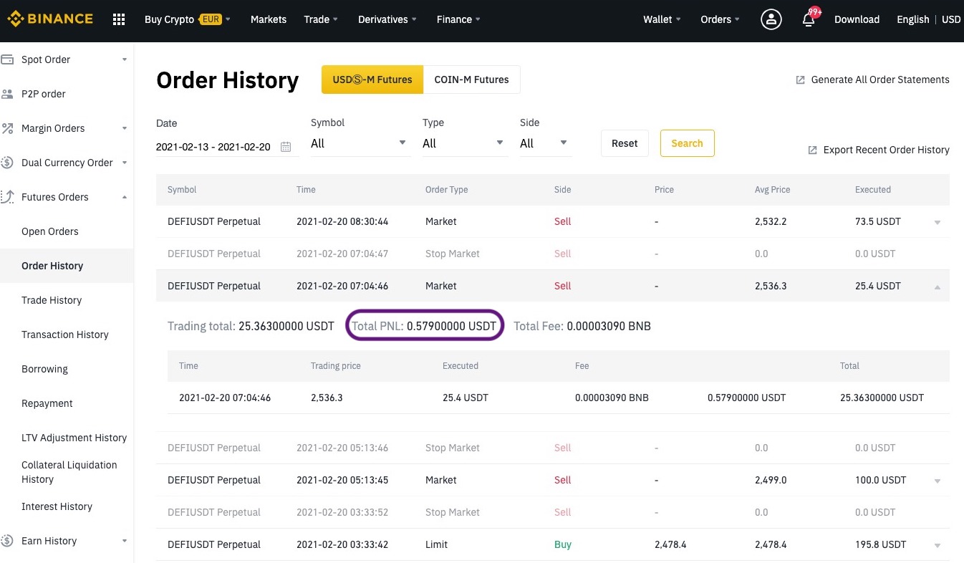Click the Reset button
This screenshot has width=964, height=563.
click(625, 143)
